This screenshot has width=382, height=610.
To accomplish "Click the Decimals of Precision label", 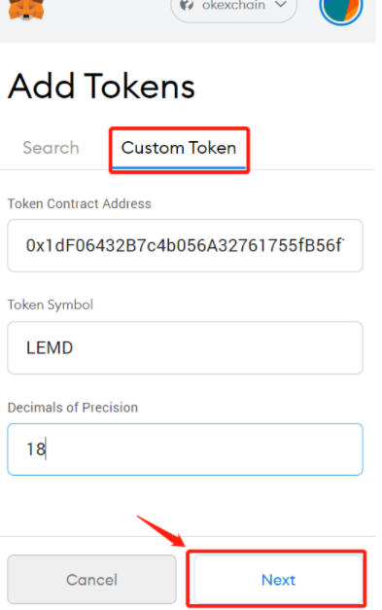I will coord(73,408).
